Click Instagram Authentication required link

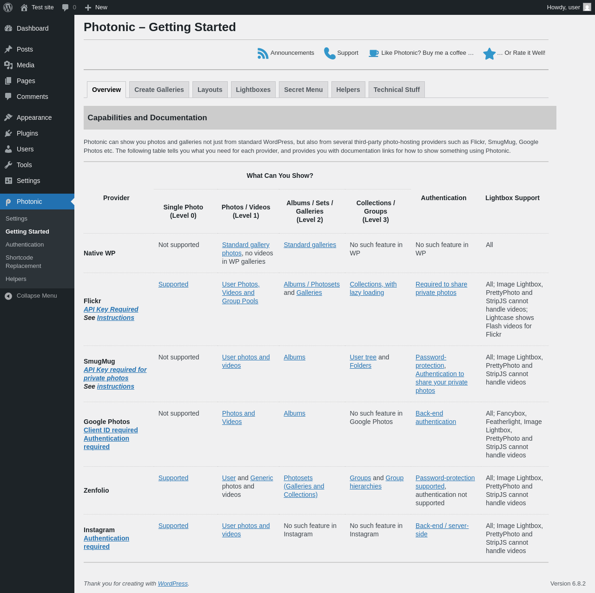pos(106,542)
